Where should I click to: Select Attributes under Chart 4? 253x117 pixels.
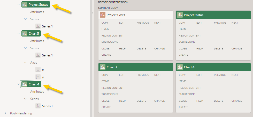(37, 91)
